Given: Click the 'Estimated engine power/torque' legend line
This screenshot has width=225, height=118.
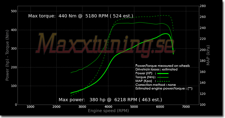Looking at the screenshot, I should [164, 89].
